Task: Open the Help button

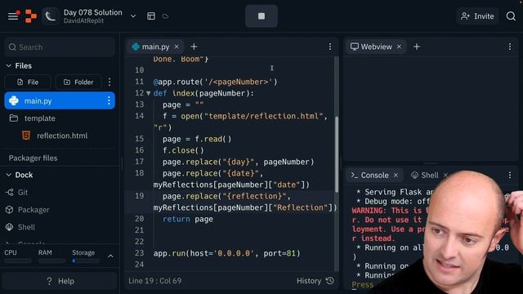Action: 60,281
